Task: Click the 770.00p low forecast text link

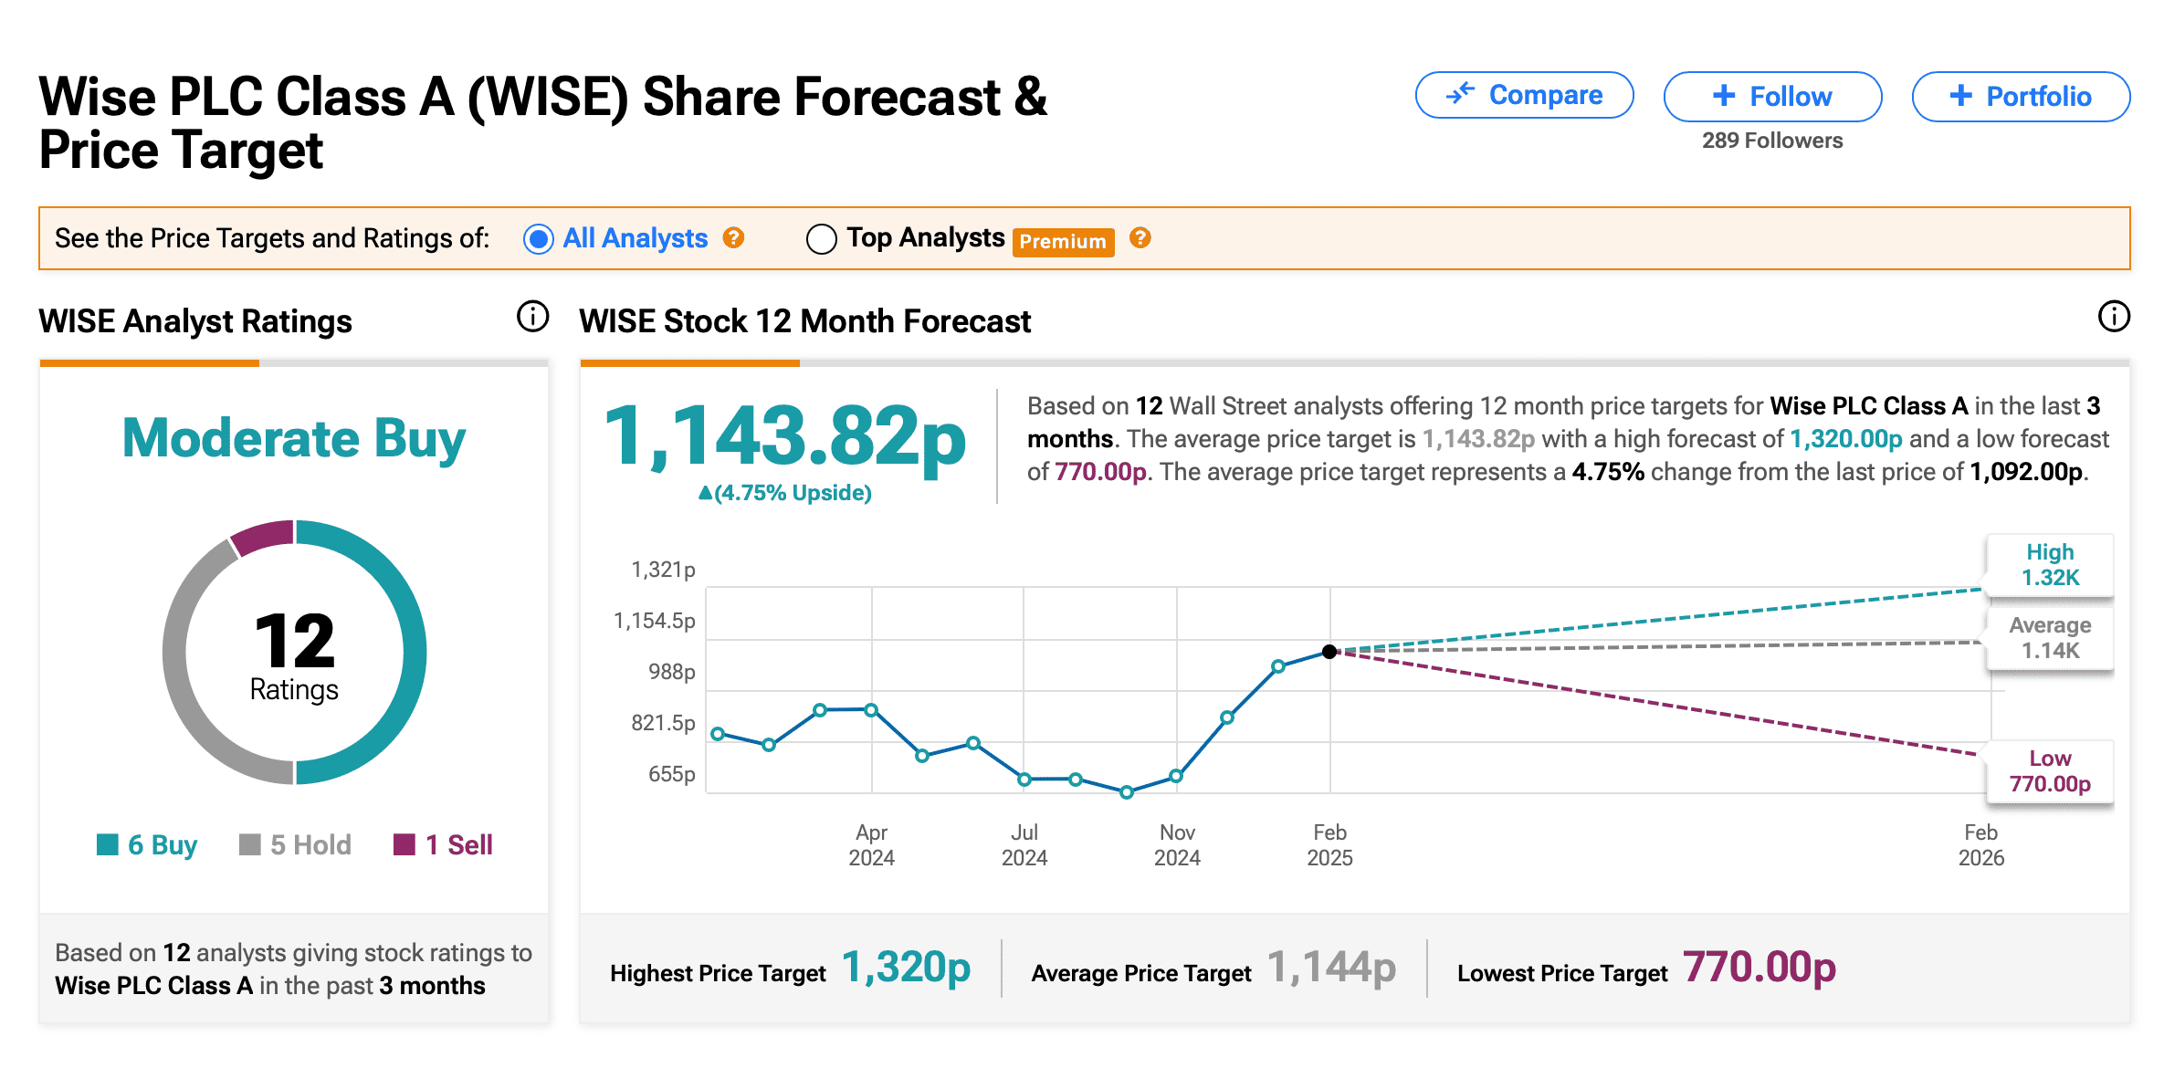Action: tap(1100, 472)
